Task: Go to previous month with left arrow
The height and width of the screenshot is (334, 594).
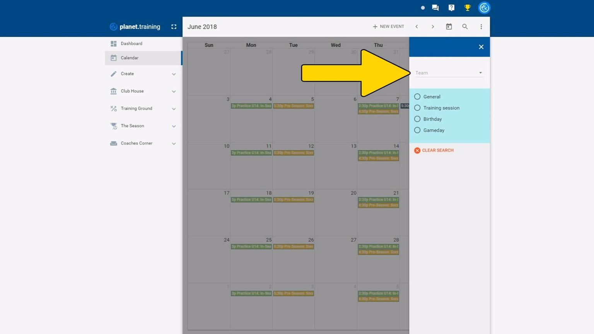Action: 416,27
